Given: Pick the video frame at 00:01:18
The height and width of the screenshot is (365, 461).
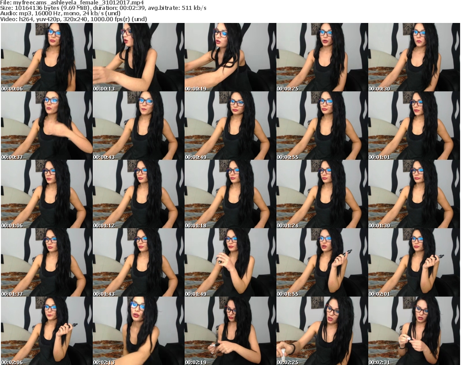Looking at the screenshot, I should tap(230, 194).
